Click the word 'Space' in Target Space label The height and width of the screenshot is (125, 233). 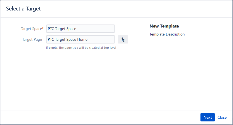(x=37, y=29)
